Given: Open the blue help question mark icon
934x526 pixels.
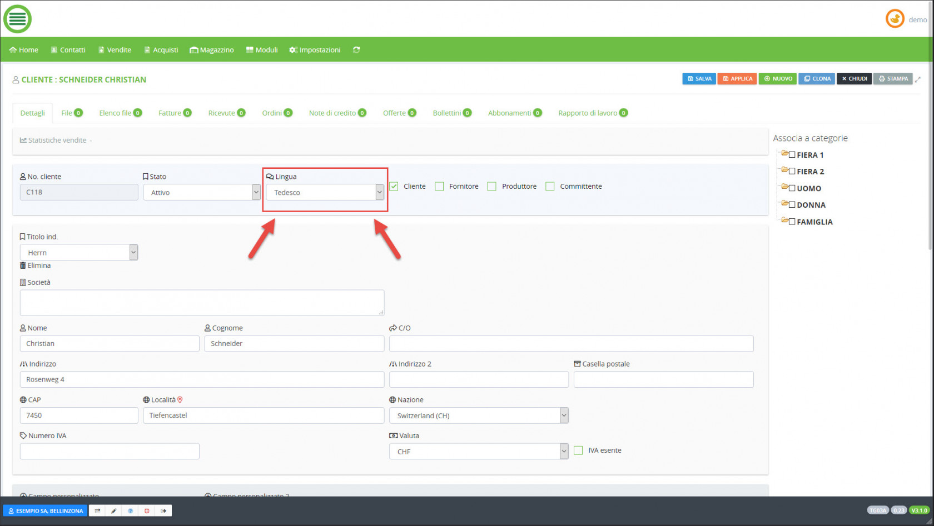Looking at the screenshot, I should coord(130,510).
